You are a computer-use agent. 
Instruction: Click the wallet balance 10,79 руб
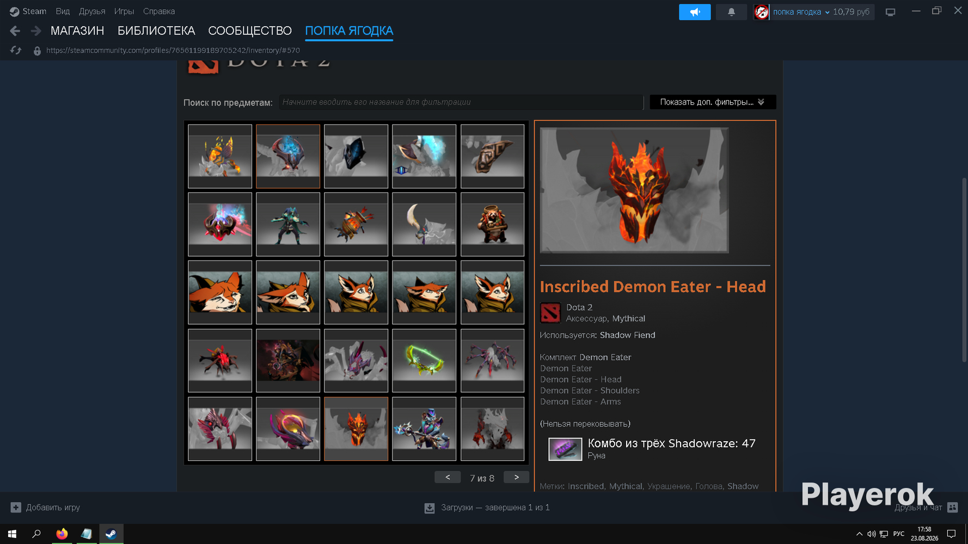coord(851,12)
